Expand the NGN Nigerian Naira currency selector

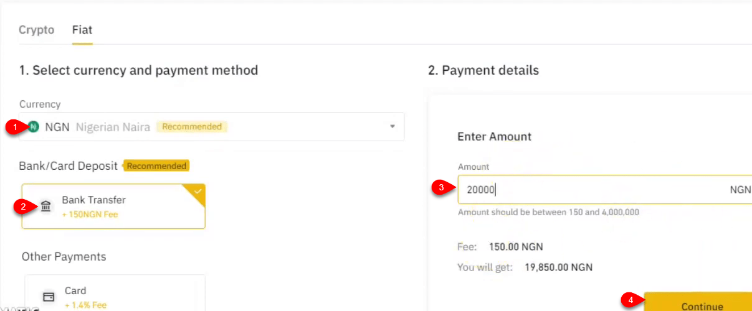[x=212, y=126]
